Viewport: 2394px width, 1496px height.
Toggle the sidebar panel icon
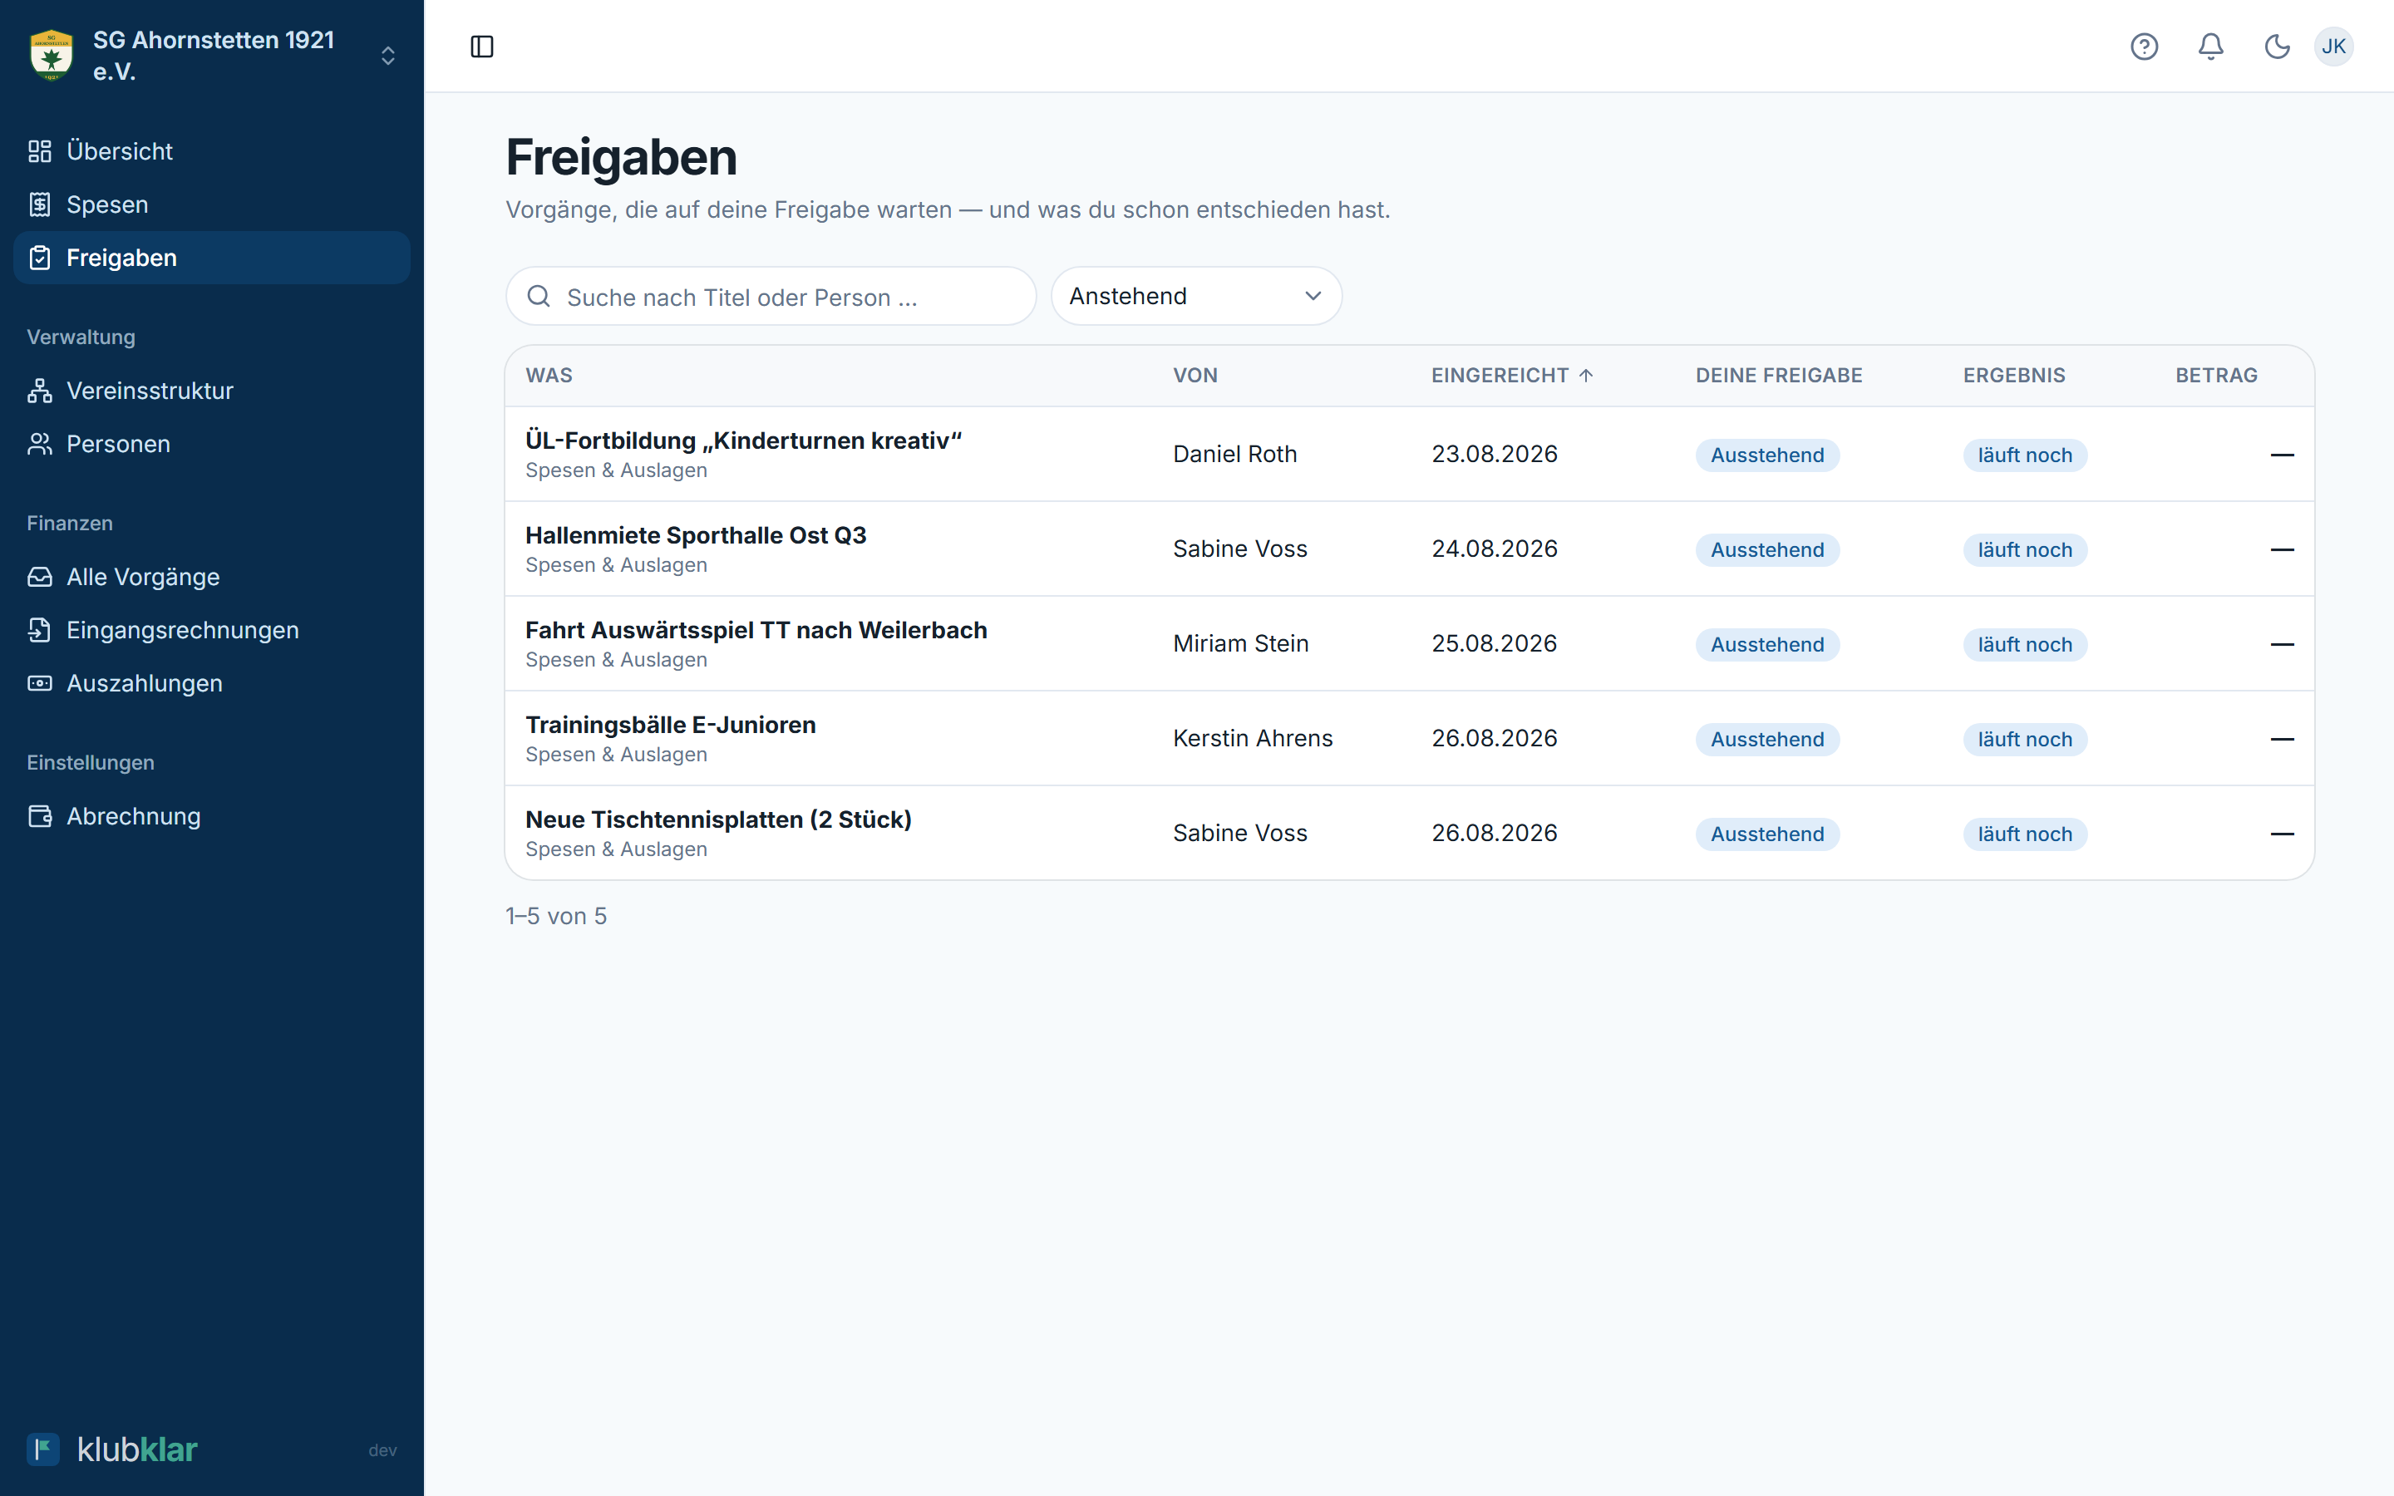482,47
